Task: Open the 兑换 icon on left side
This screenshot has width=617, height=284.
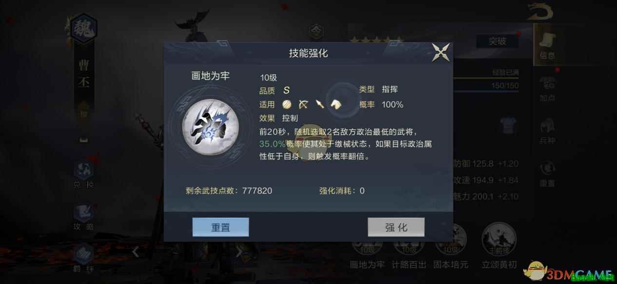Action: 83,175
